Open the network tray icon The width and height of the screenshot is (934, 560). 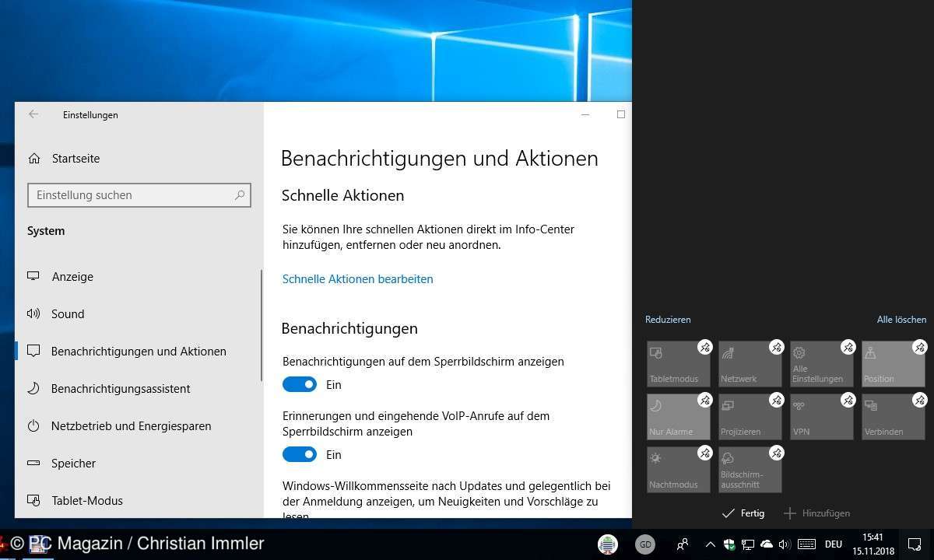click(747, 544)
